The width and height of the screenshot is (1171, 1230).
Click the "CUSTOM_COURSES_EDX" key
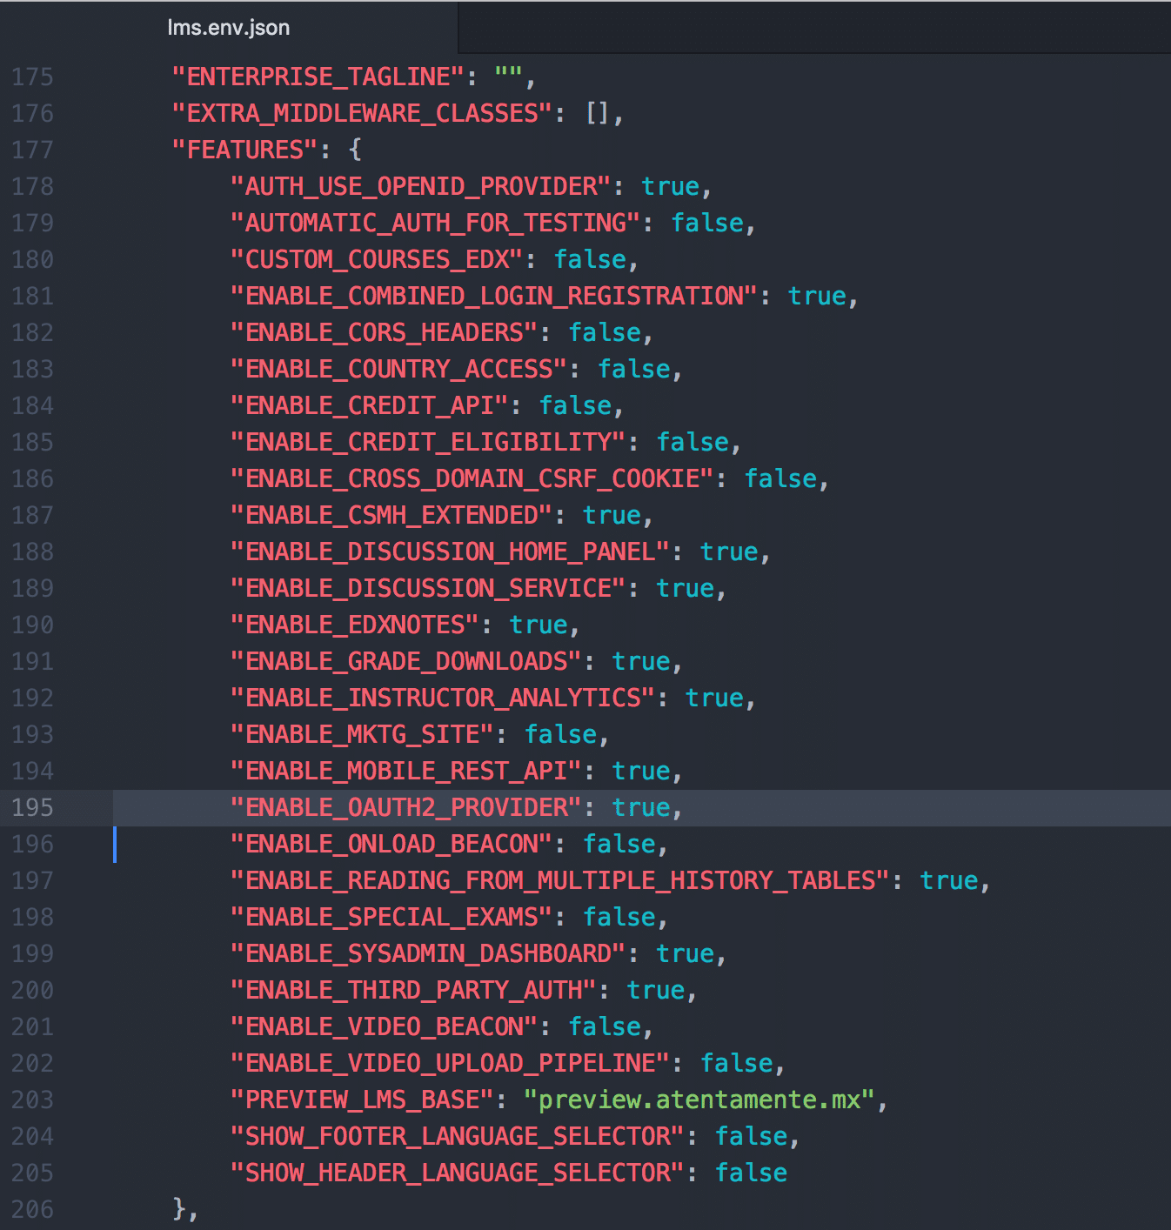(378, 259)
